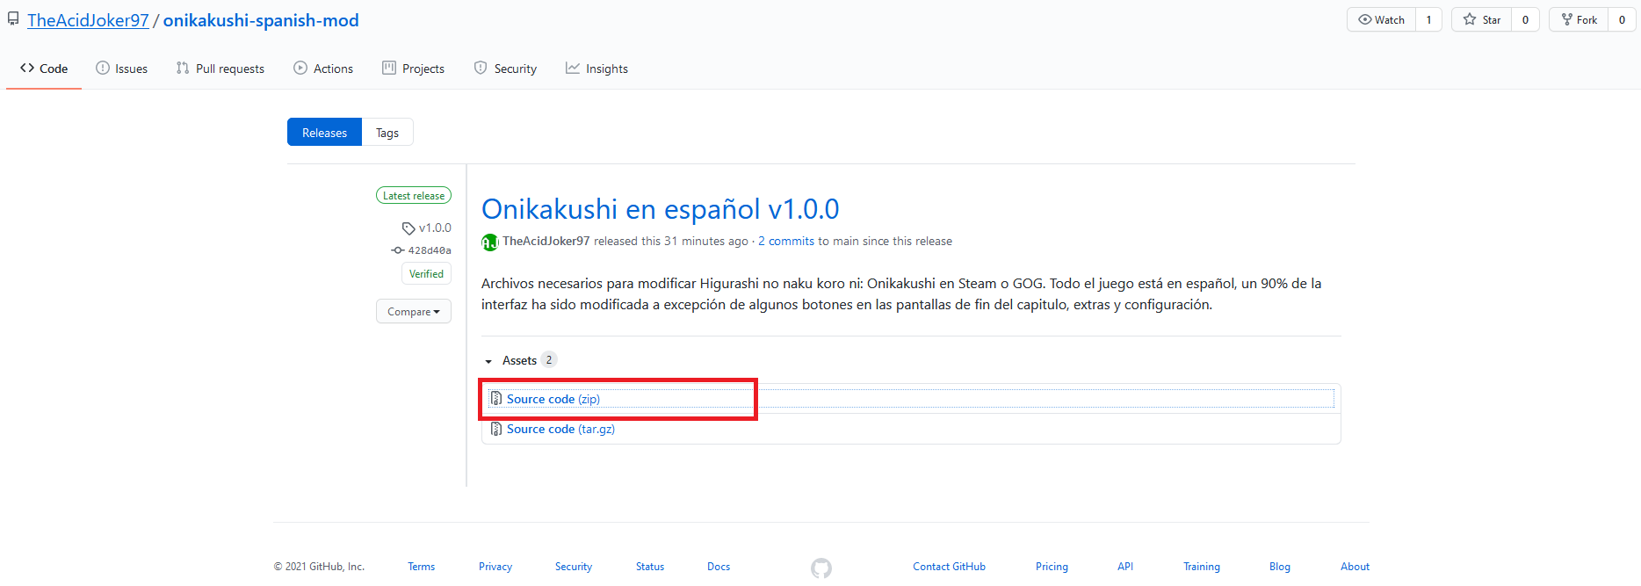Image resolution: width=1641 pixels, height=586 pixels.
Task: Open the Insights tab
Action: [596, 69]
